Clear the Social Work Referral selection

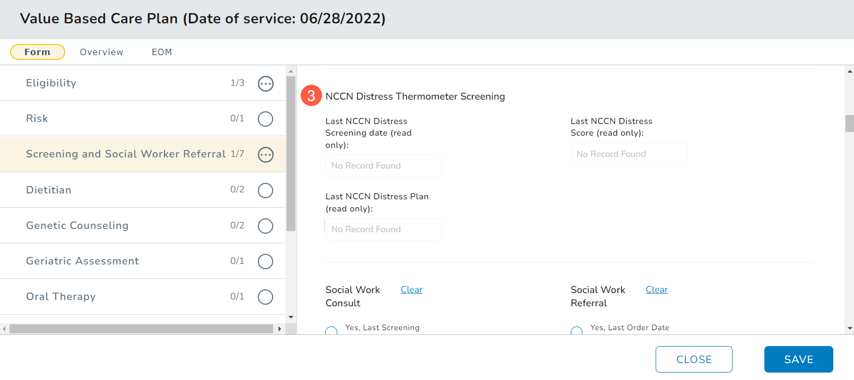point(656,289)
